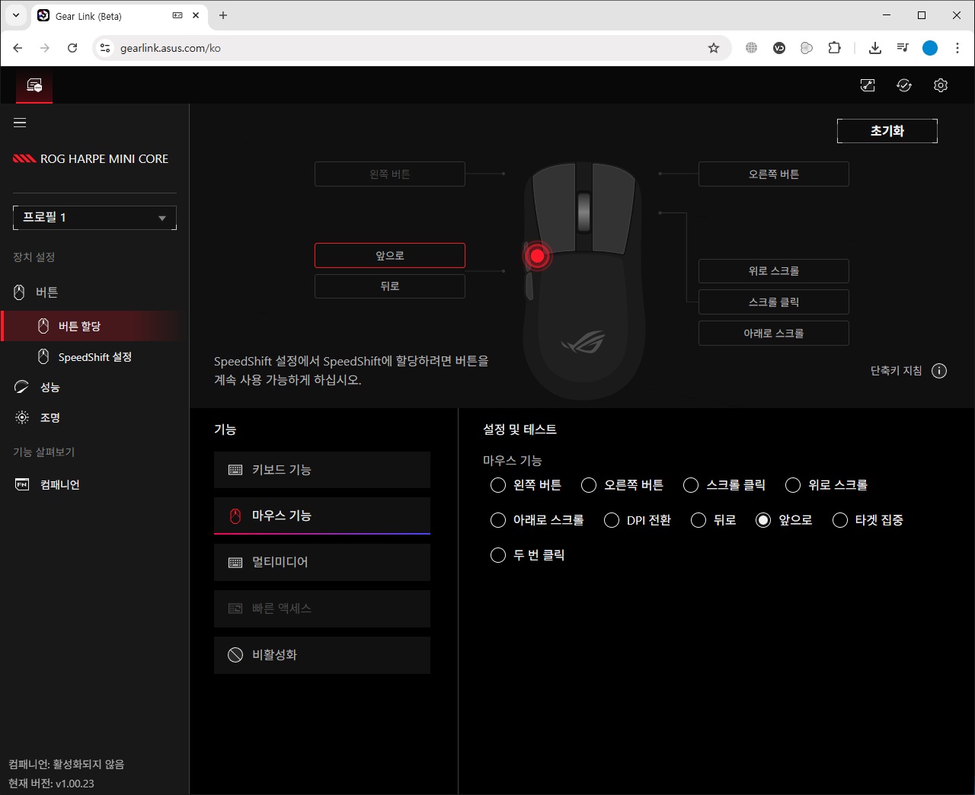Choose the 두 번 클릭 radio option

498,555
